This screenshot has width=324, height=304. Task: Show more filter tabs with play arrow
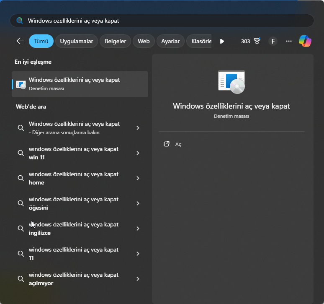(x=222, y=41)
